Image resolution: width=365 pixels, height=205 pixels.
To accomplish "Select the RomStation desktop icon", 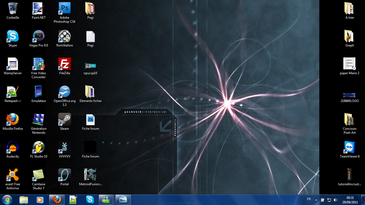I will [x=64, y=36].
